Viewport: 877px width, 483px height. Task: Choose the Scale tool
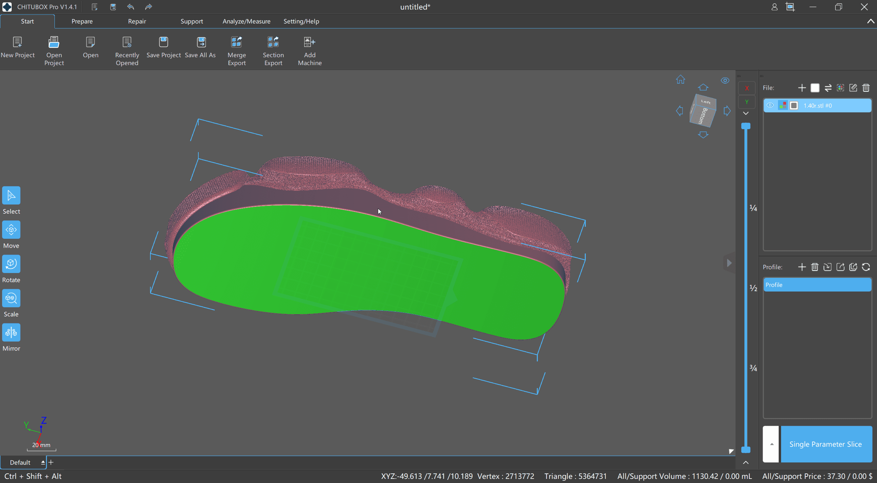[x=11, y=298]
